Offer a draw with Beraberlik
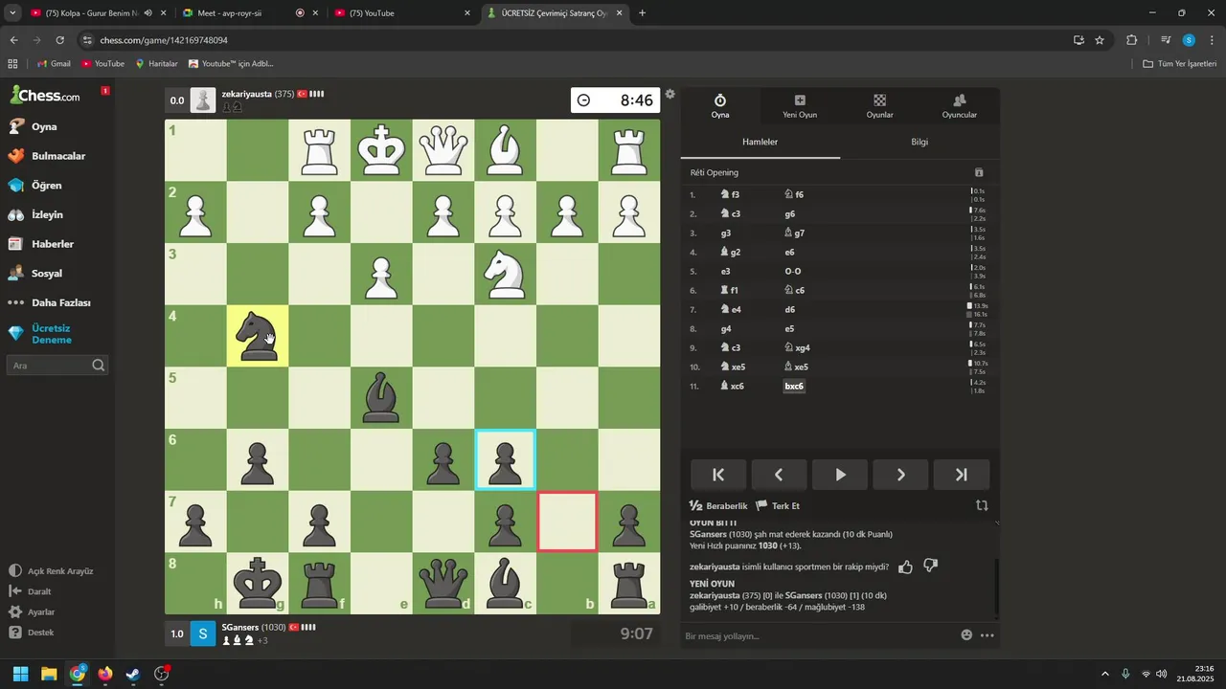Viewport: 1226px width, 689px height. pyautogui.click(x=718, y=505)
